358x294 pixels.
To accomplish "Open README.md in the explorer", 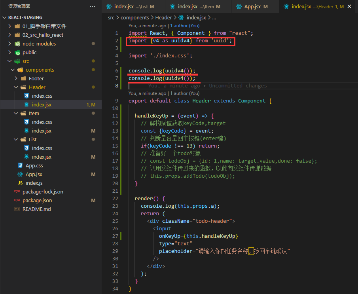I will (36, 209).
